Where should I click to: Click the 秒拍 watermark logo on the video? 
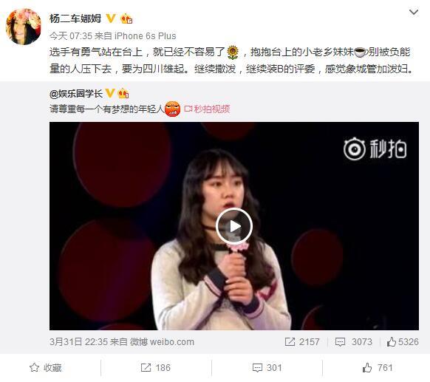tap(375, 149)
